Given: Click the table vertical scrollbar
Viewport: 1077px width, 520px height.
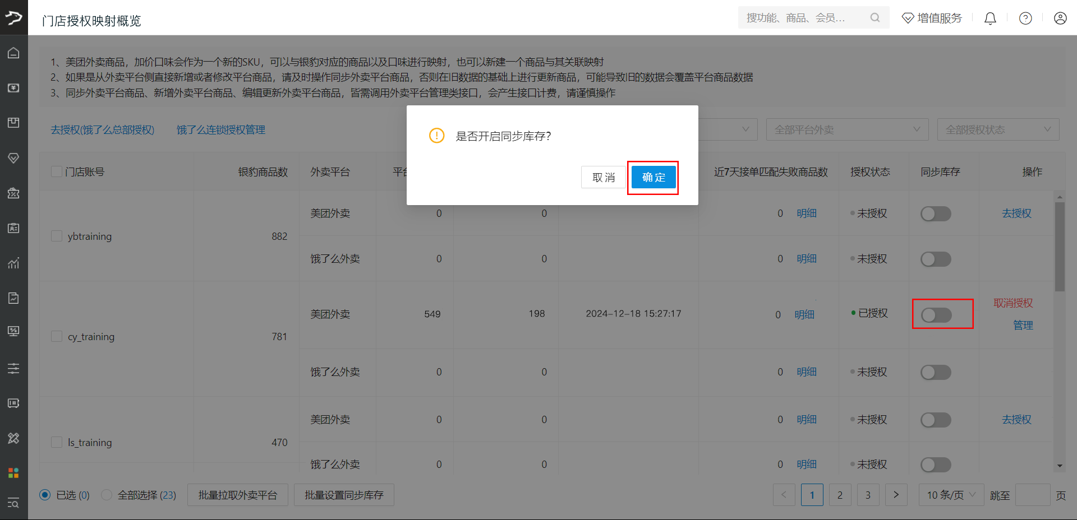Looking at the screenshot, I should [x=1059, y=247].
